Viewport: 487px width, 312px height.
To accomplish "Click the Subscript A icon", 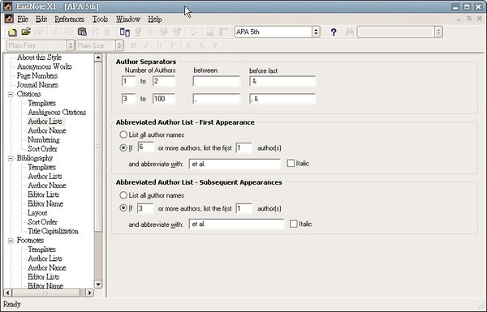I will point(202,46).
